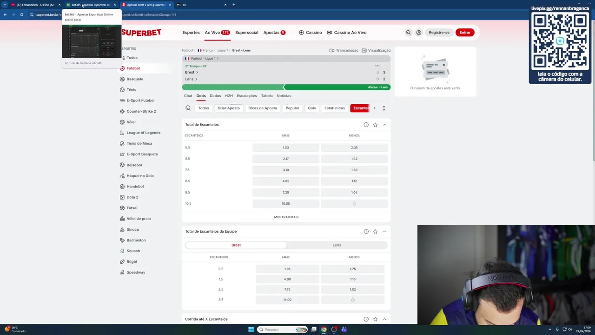Click MOSTRAR MAIS to show more lines
Screen dimensions: 595x335
tap(286, 217)
